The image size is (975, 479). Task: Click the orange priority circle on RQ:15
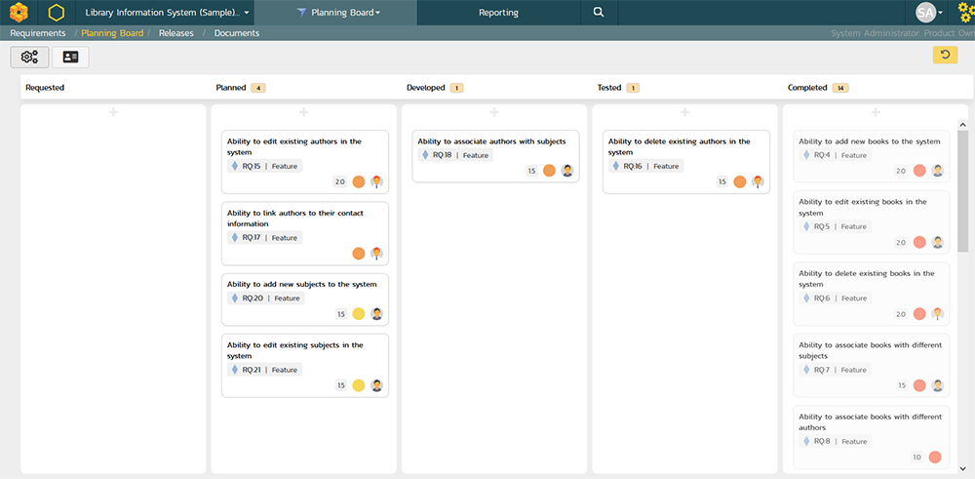[359, 181]
